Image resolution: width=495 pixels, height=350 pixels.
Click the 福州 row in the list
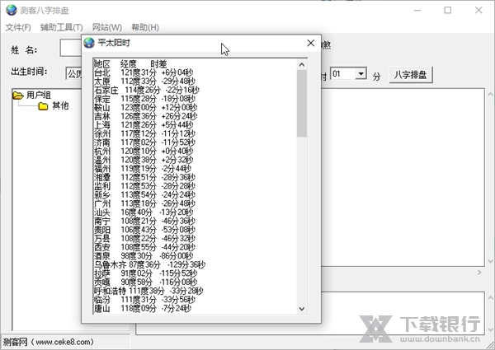tap(143, 169)
